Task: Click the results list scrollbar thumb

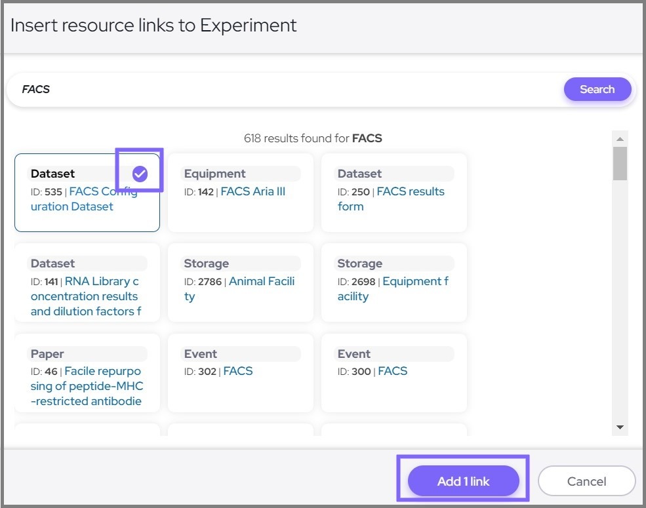Action: pyautogui.click(x=620, y=163)
